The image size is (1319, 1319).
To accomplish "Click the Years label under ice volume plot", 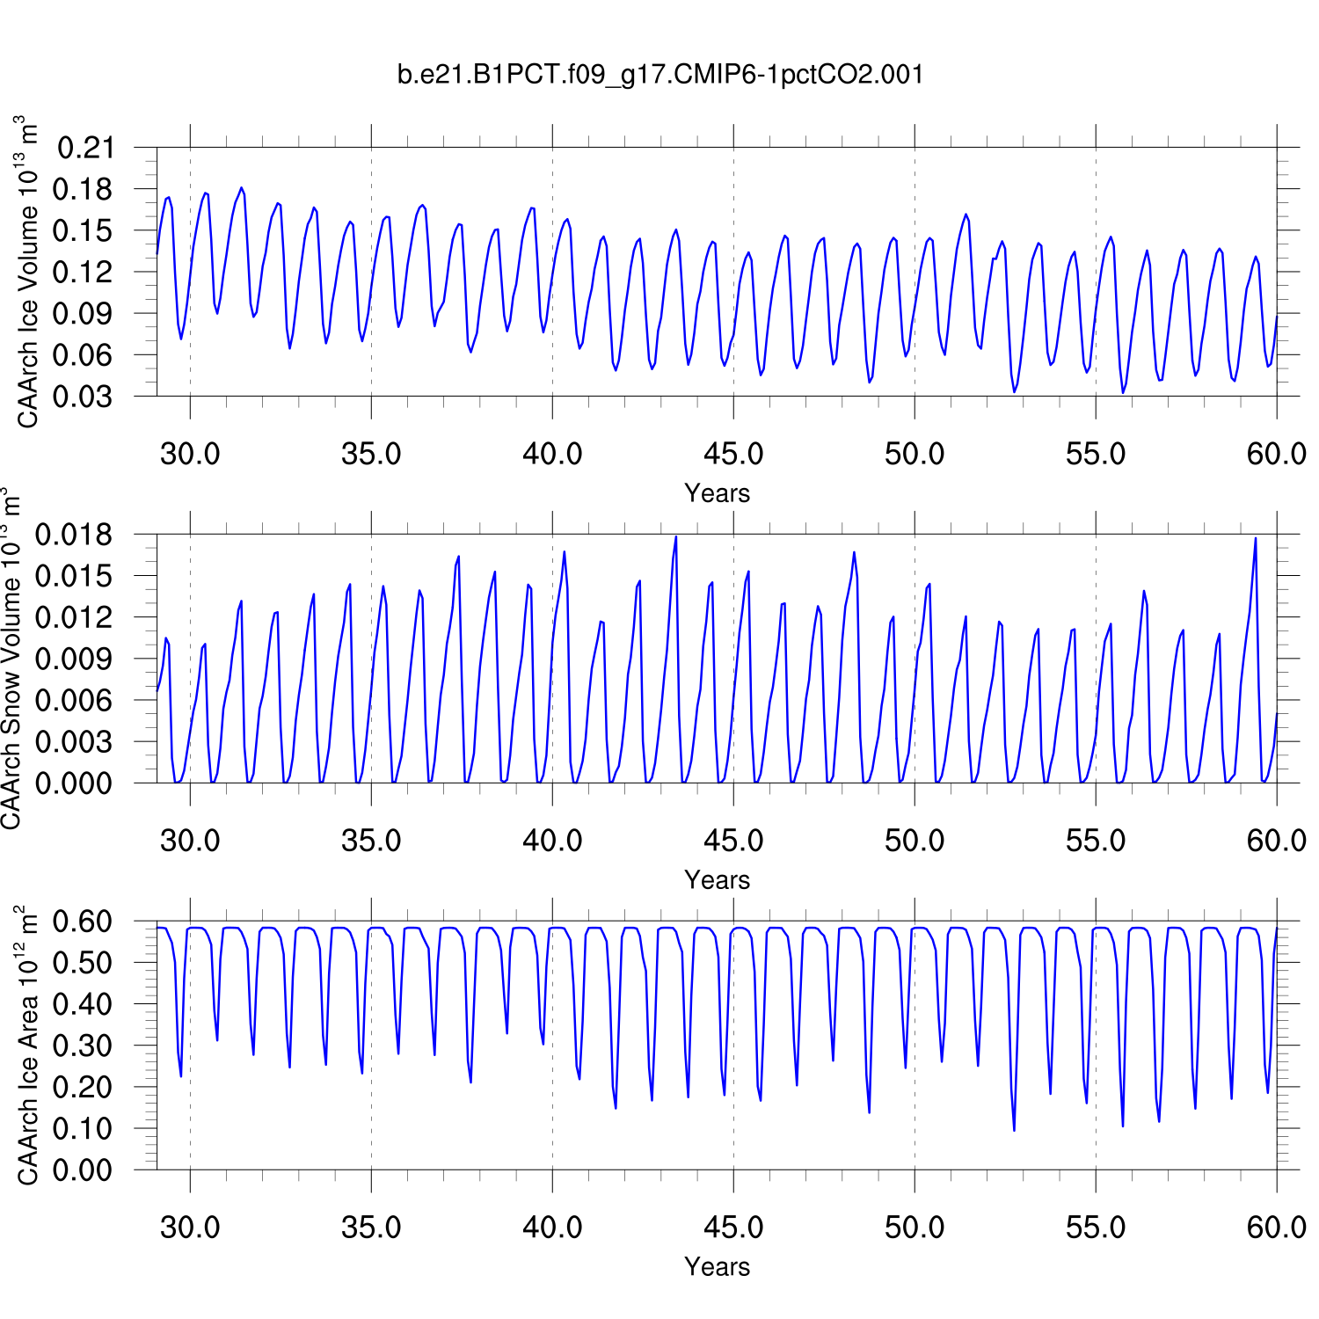I will click(x=717, y=493).
